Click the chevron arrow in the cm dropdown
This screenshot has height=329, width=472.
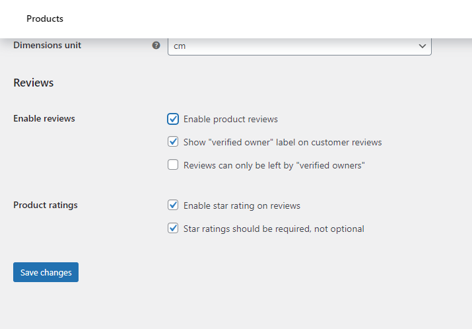[x=422, y=46]
